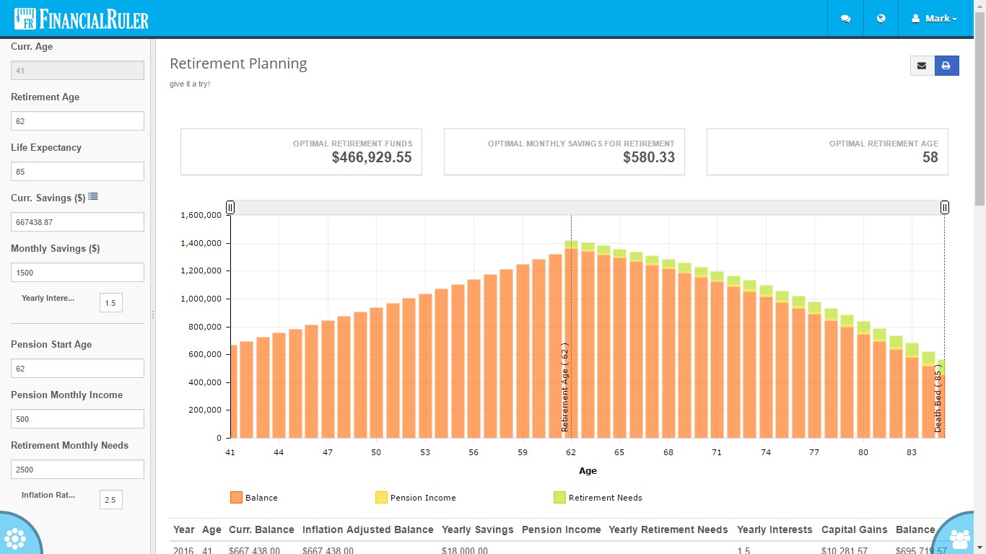The image size is (986, 554).
Task: Click the right range slider handle
Action: [944, 208]
